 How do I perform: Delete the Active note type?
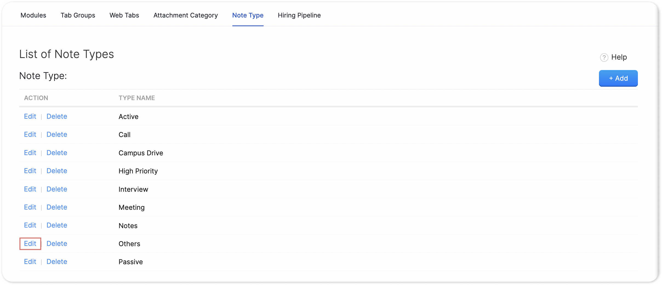[57, 116]
